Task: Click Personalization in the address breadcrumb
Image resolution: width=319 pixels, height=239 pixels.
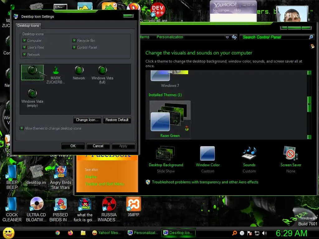Action: tap(170, 37)
